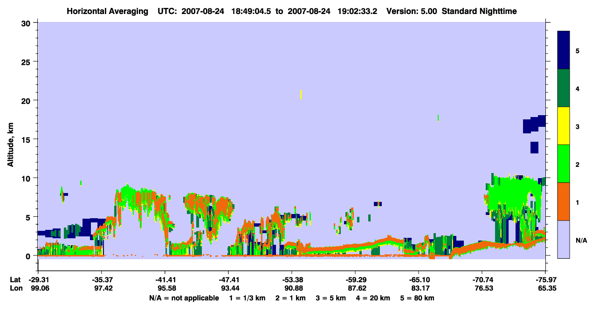
Task: Click the colorbar label '4'
Action: [x=578, y=89]
